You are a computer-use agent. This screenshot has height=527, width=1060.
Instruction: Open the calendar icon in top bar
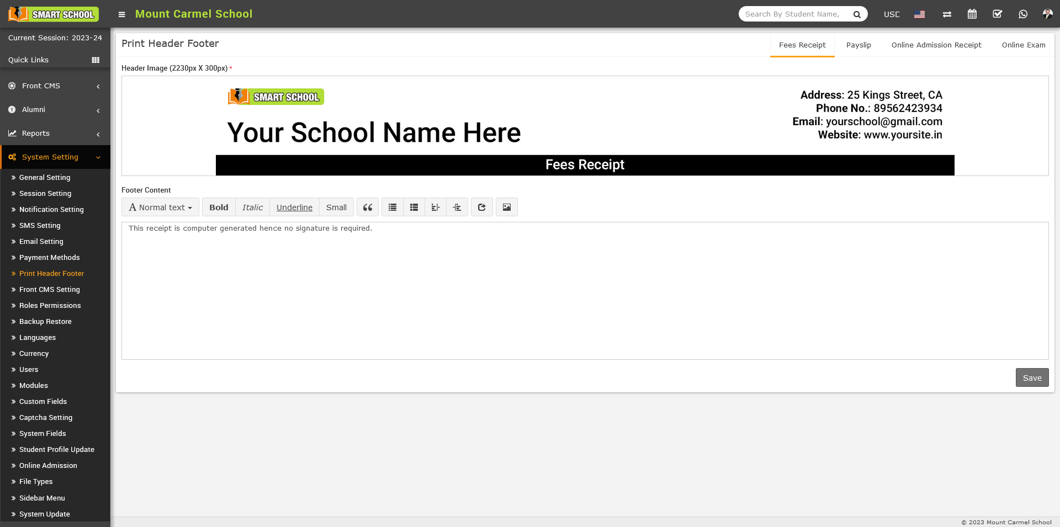click(972, 14)
